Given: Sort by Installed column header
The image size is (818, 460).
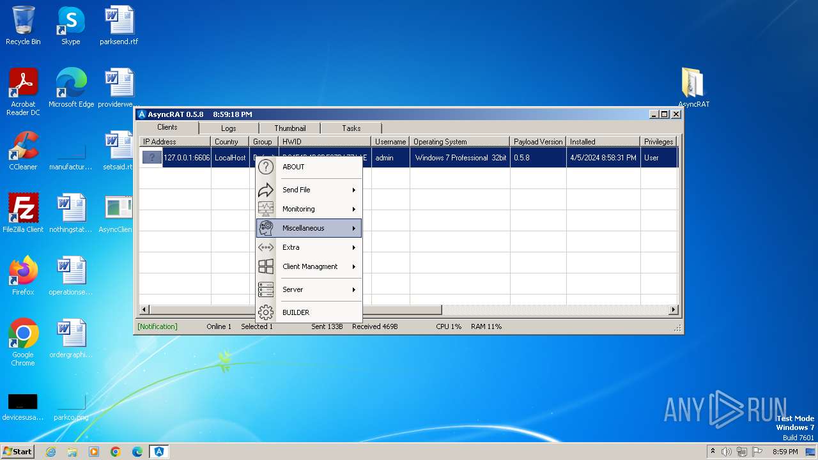Looking at the screenshot, I should point(603,142).
